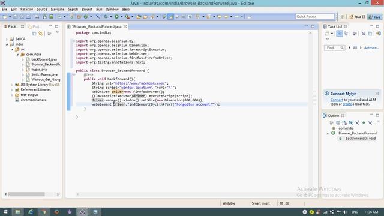Open the Run button dropdown arrow

(122, 17)
